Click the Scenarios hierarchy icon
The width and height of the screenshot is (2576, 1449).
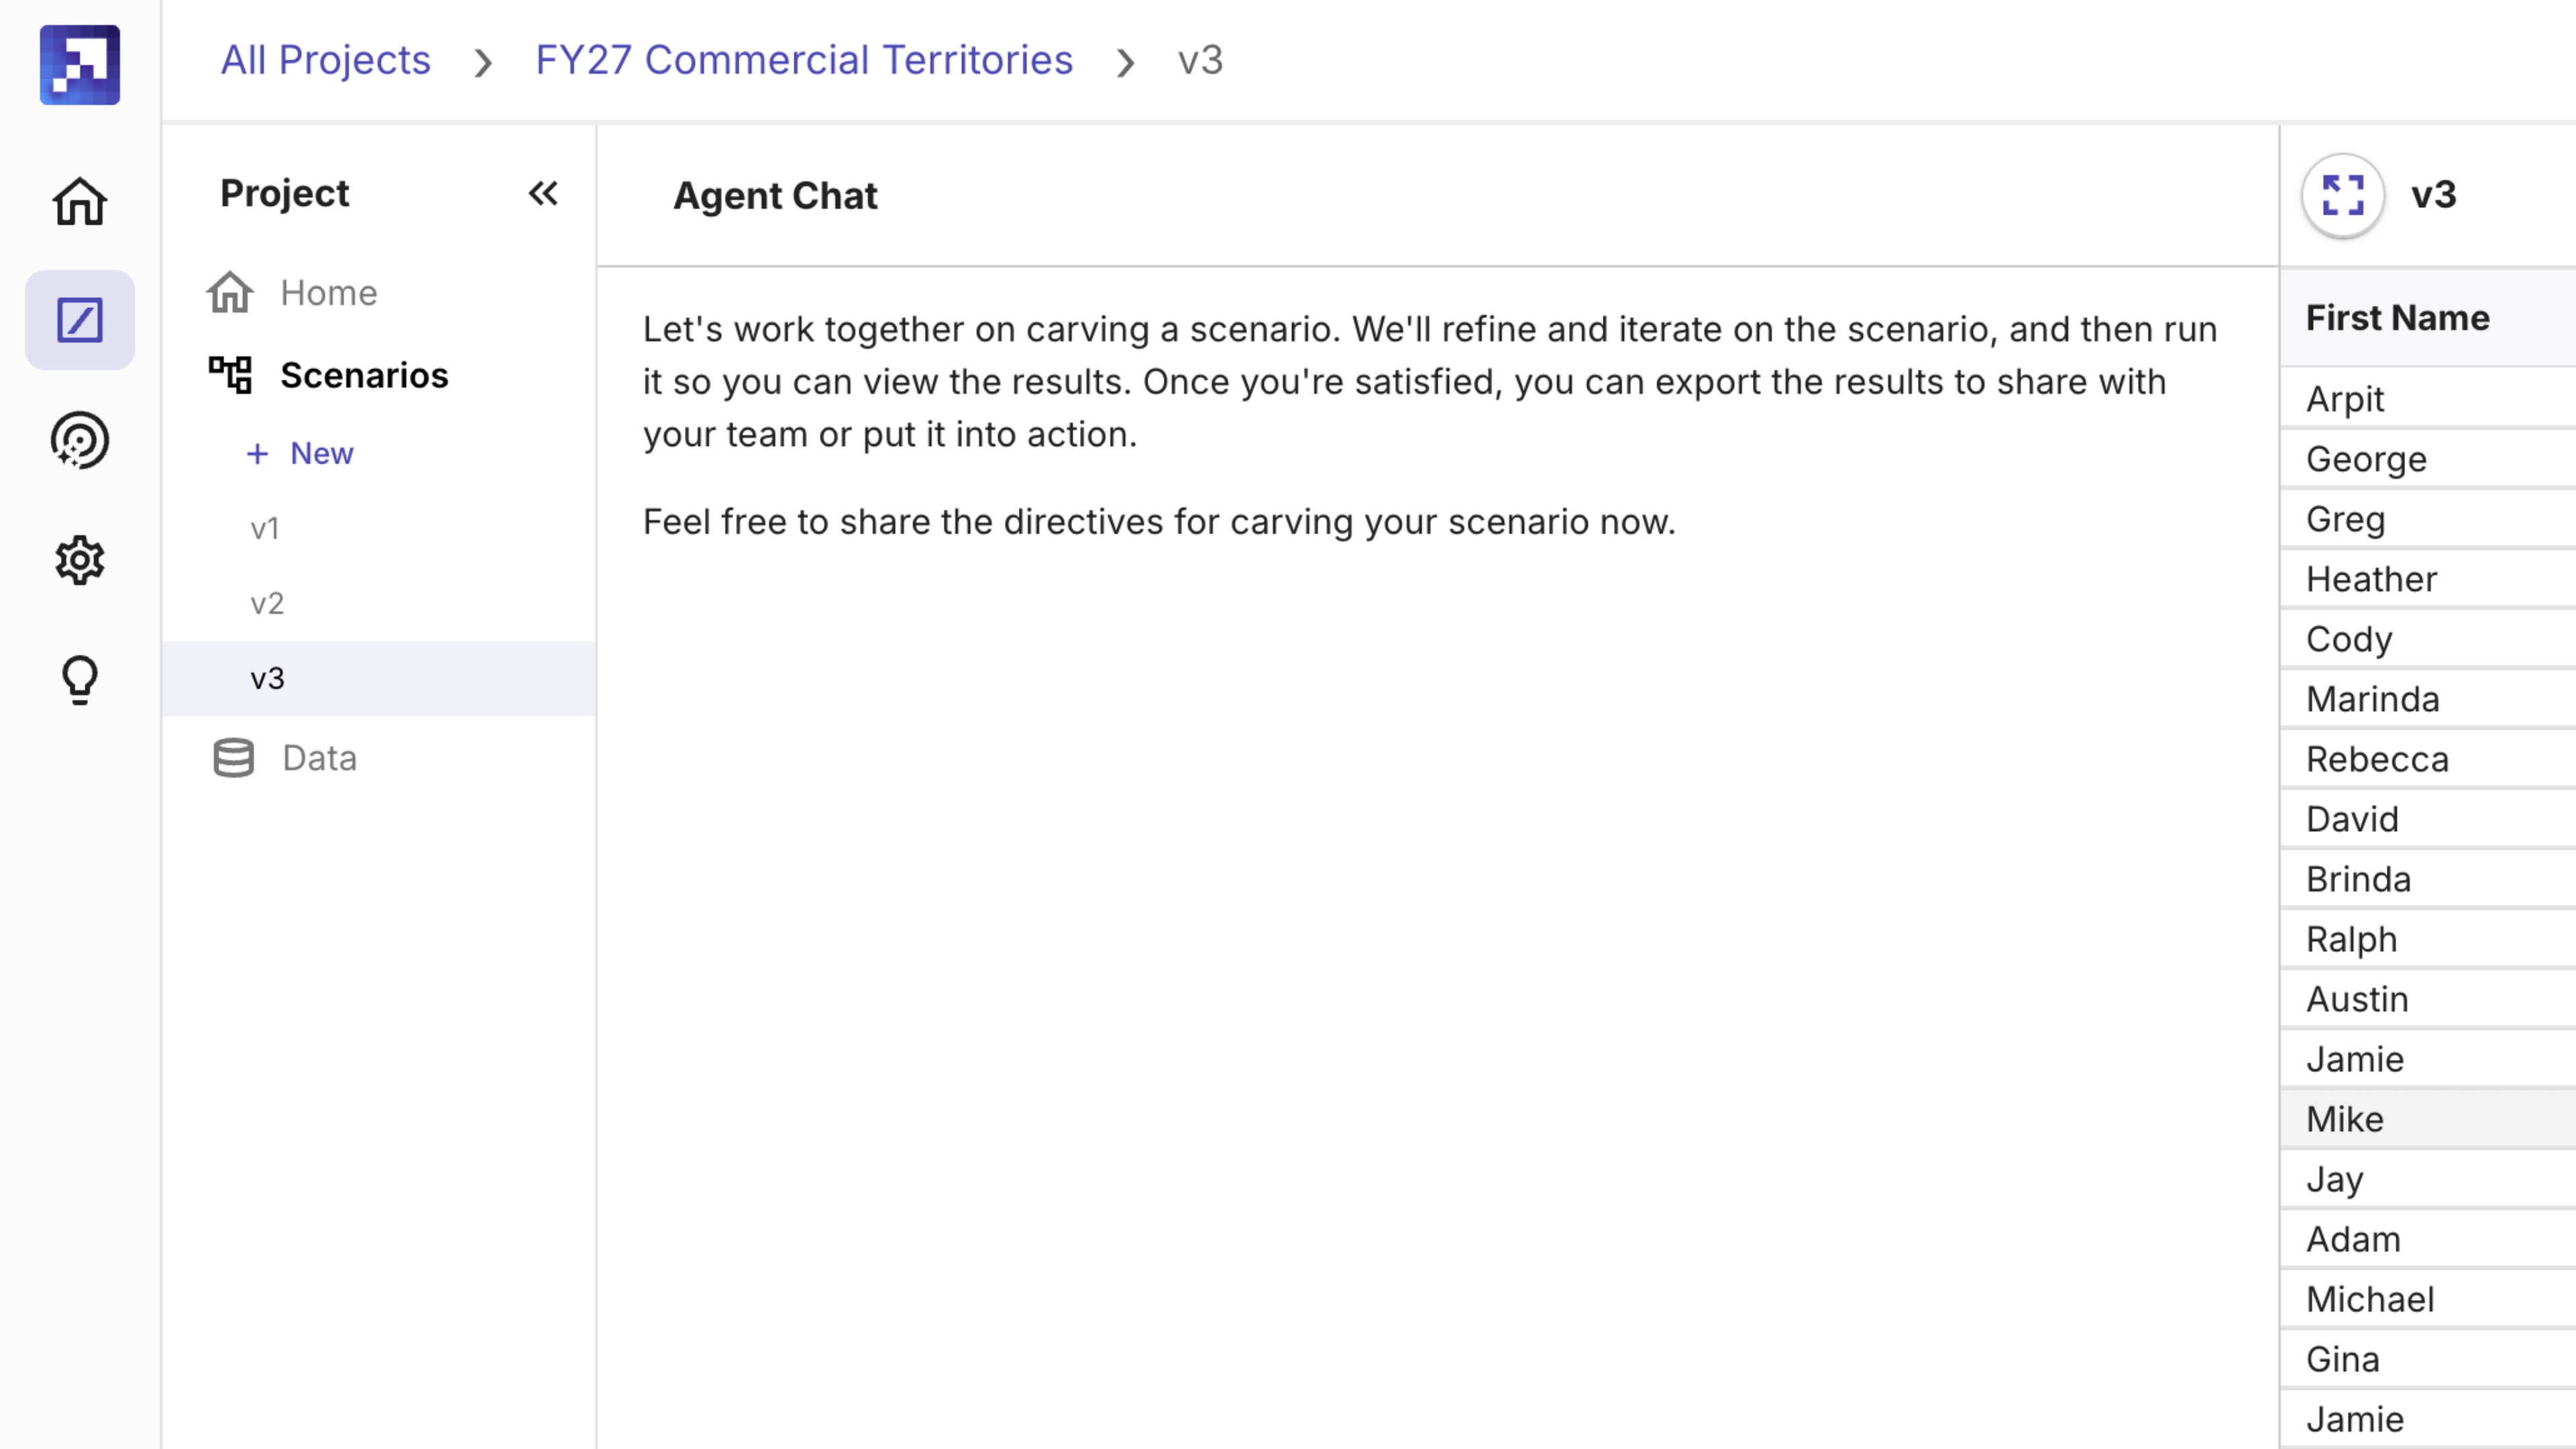coord(232,374)
